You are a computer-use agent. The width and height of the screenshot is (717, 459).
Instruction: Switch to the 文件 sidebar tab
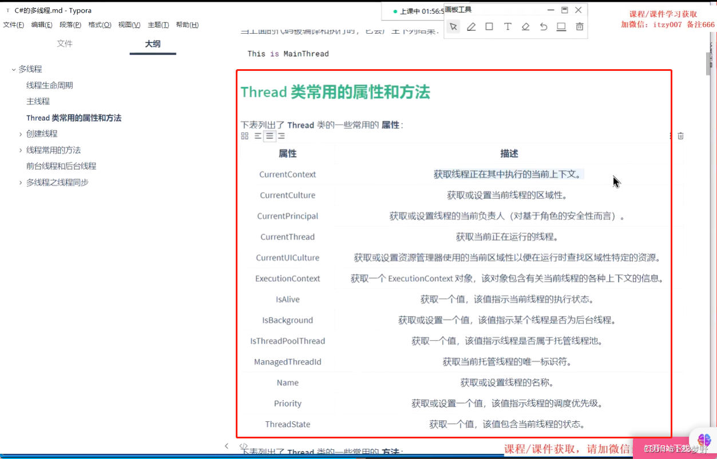[65, 43]
